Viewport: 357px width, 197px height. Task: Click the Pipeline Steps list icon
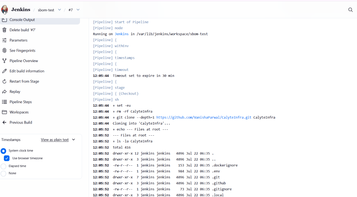pos(4,102)
